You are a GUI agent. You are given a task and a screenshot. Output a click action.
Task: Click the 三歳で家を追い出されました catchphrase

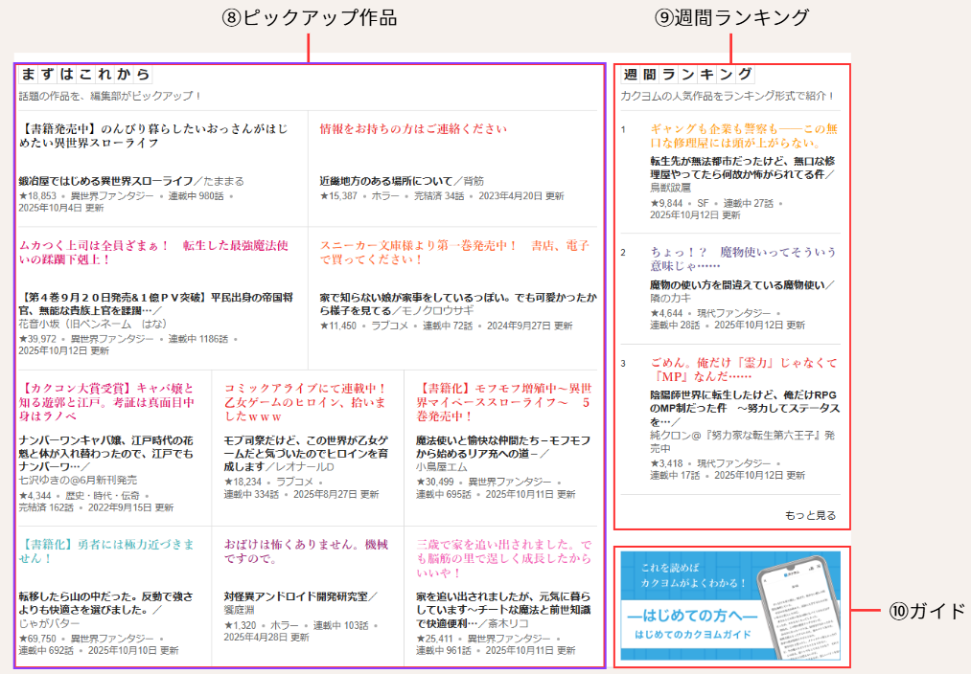(x=503, y=558)
